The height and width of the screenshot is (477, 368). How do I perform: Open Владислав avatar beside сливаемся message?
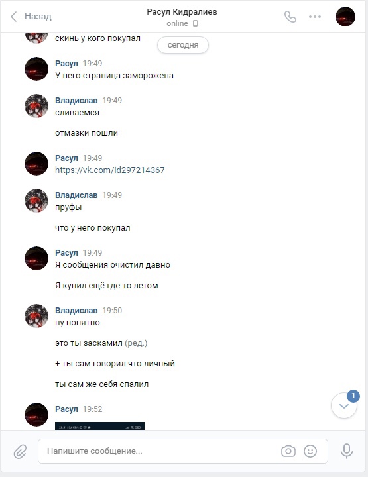tap(36, 106)
